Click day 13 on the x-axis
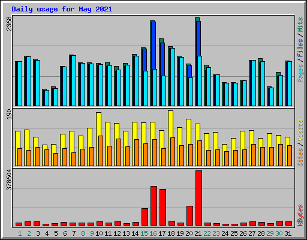This screenshot has height=240, width=307. coord(126,233)
